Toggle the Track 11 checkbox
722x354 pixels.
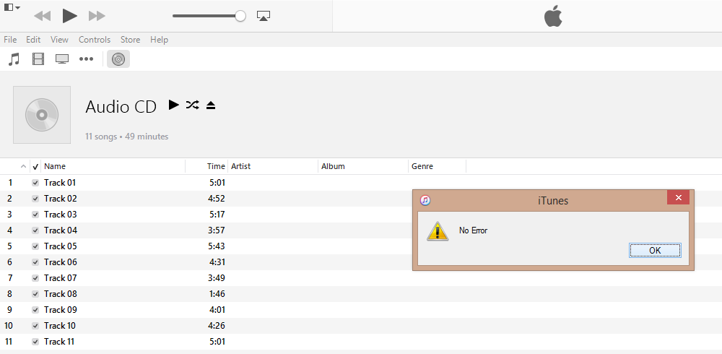(35, 342)
